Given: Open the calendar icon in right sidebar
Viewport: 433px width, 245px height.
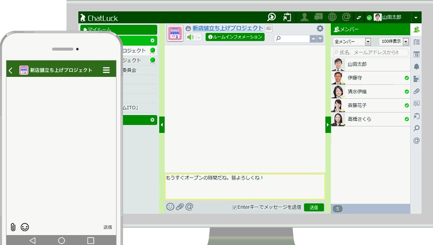Looking at the screenshot, I should point(417,55).
